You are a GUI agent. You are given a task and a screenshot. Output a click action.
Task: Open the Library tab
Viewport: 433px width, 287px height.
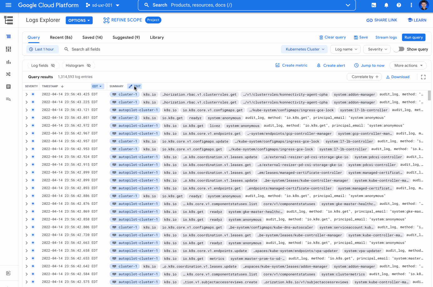pyautogui.click(x=157, y=37)
